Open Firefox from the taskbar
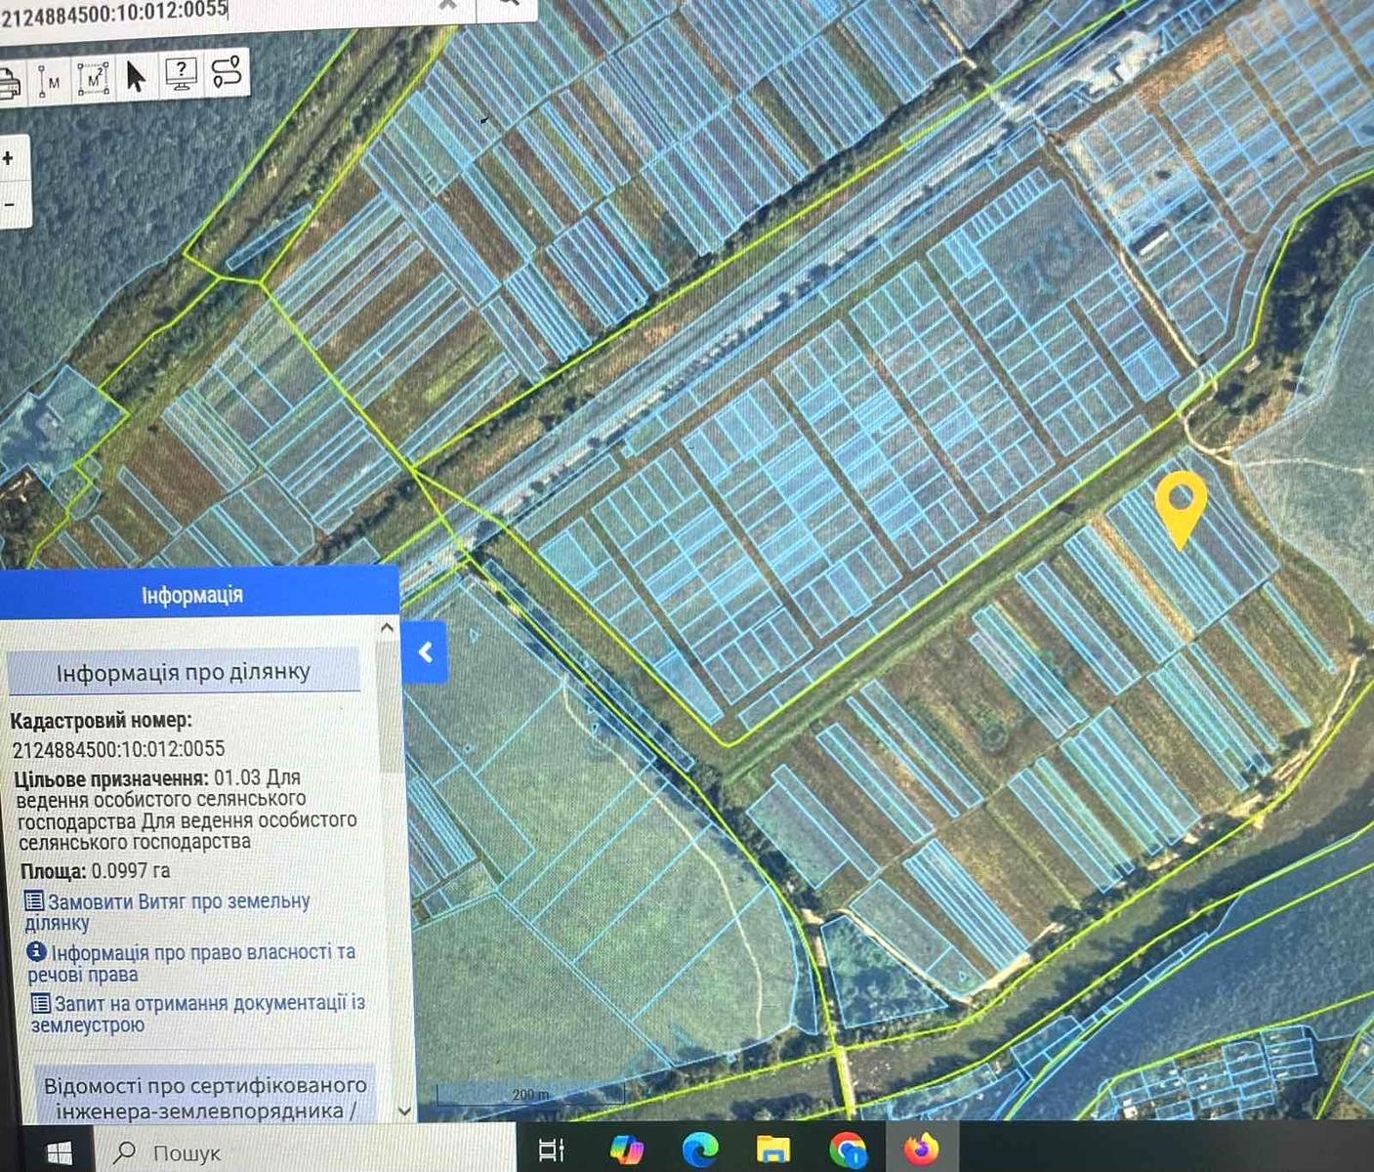 920,1149
